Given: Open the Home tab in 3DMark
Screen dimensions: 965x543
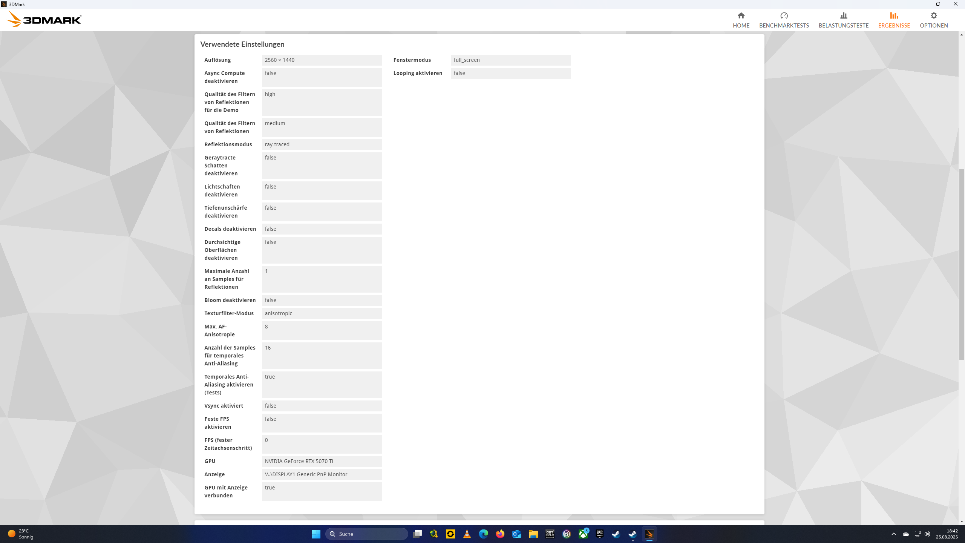Looking at the screenshot, I should coord(741,20).
